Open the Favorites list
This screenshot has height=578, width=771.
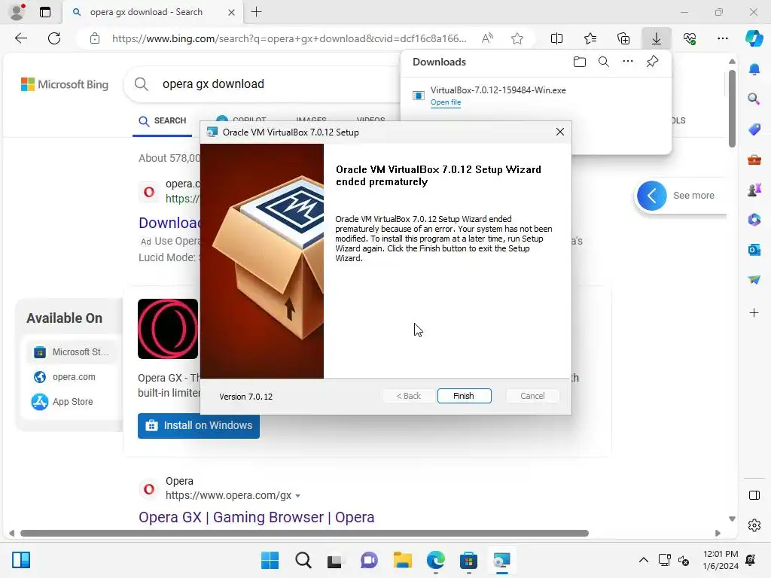pyautogui.click(x=590, y=38)
